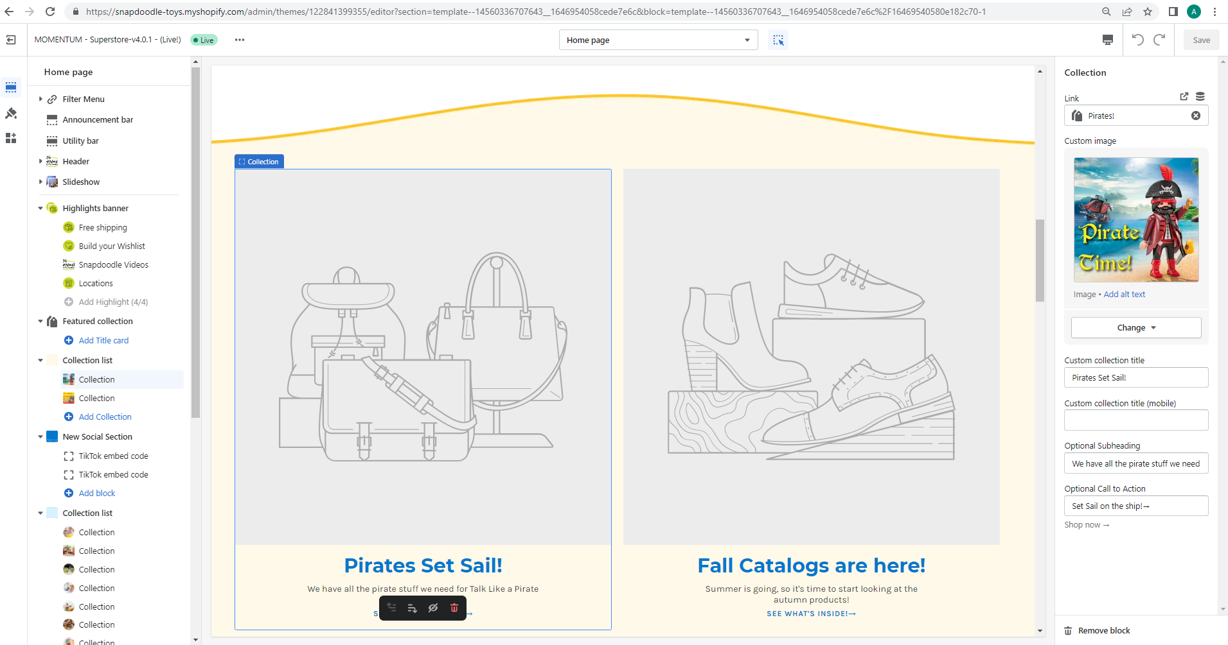Viewport: 1228px width, 645px height.
Task: Open the Theme settings paintbrush icon
Action: click(11, 114)
